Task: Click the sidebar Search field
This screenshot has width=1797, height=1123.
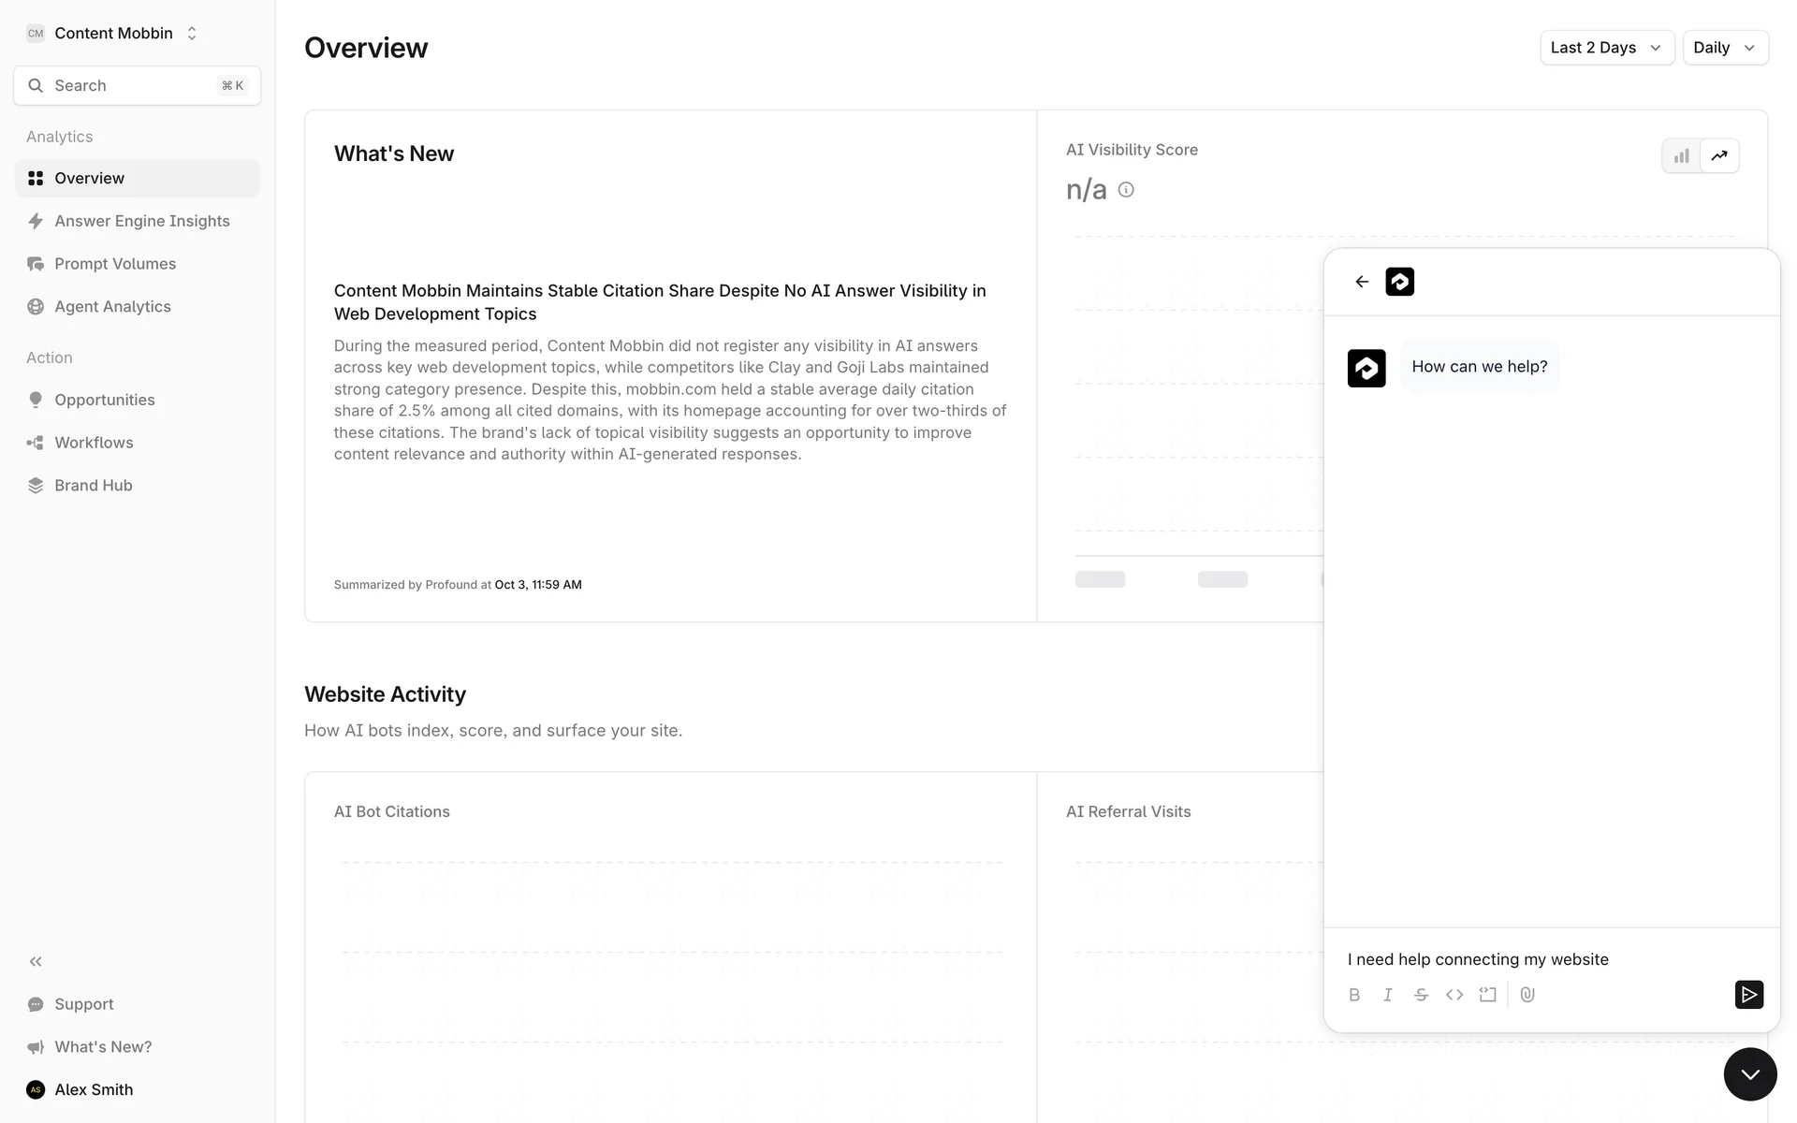Action: pos(137,86)
